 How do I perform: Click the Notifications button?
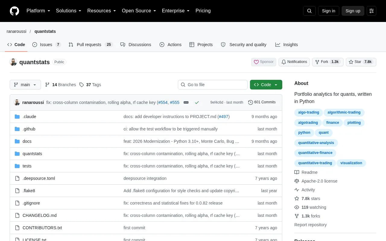(294, 62)
